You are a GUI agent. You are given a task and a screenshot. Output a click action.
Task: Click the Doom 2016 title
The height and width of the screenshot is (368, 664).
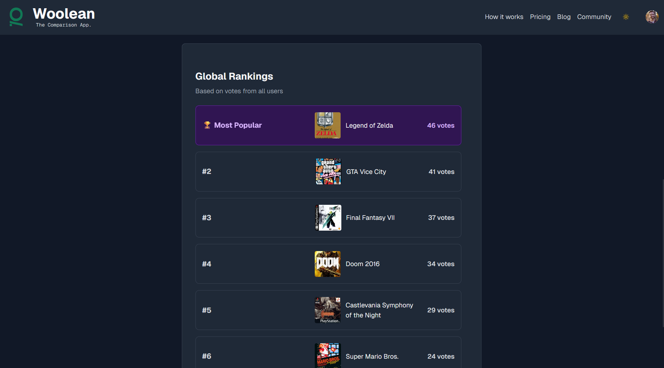coord(363,264)
